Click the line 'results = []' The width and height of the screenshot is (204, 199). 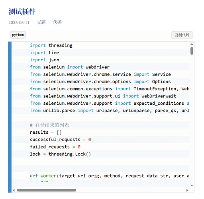click(46, 132)
